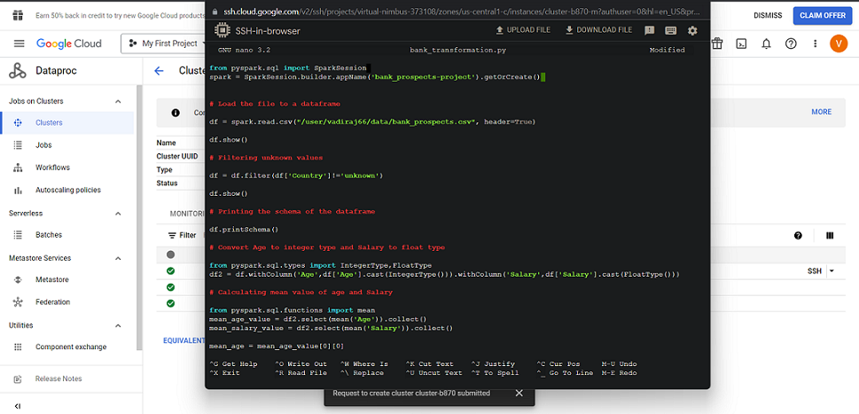Click UPLOAD FILE in SSH-in-browser
Viewport: 859px width, 414px height.
523,30
